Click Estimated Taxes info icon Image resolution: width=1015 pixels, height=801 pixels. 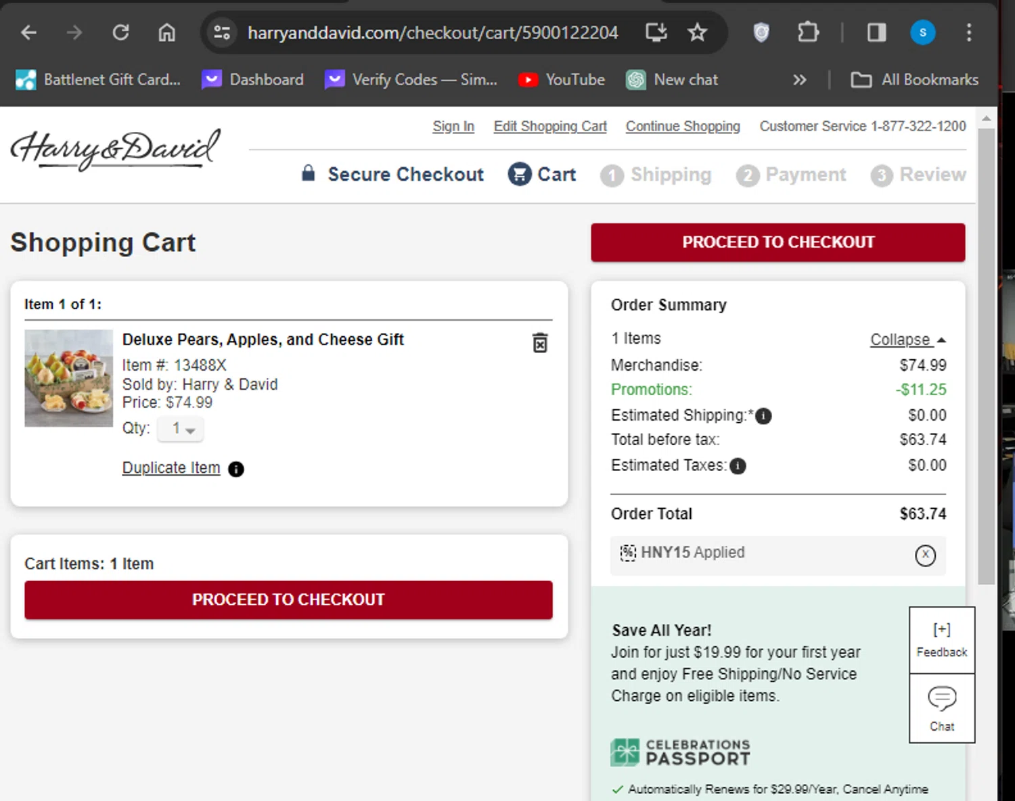(x=738, y=466)
